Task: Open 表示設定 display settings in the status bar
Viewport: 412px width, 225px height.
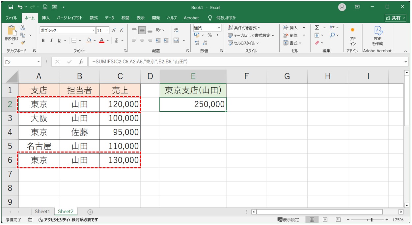Action: pos(288,220)
